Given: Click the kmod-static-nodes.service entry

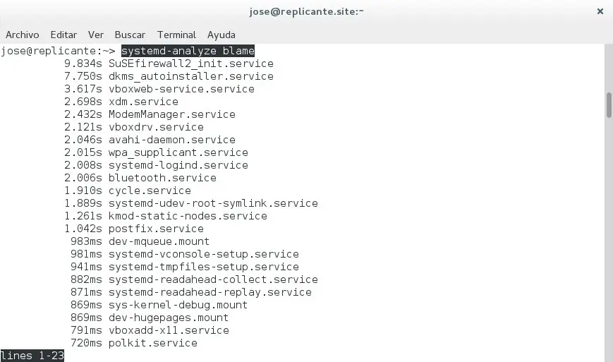Looking at the screenshot, I should (188, 216).
